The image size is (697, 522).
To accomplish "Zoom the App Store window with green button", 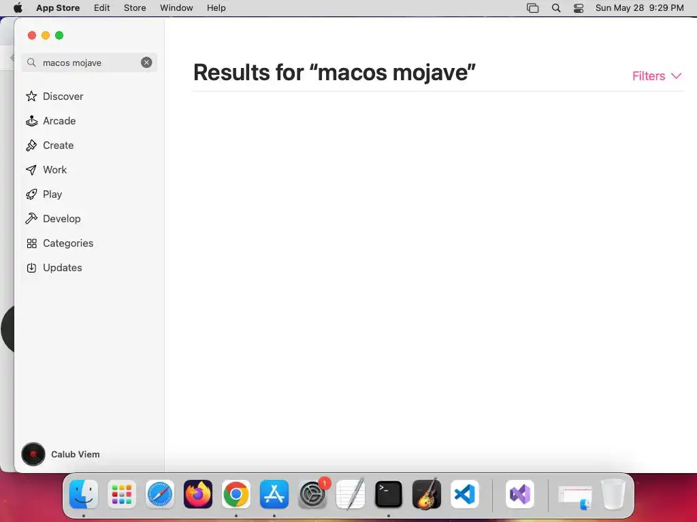I will click(x=59, y=35).
